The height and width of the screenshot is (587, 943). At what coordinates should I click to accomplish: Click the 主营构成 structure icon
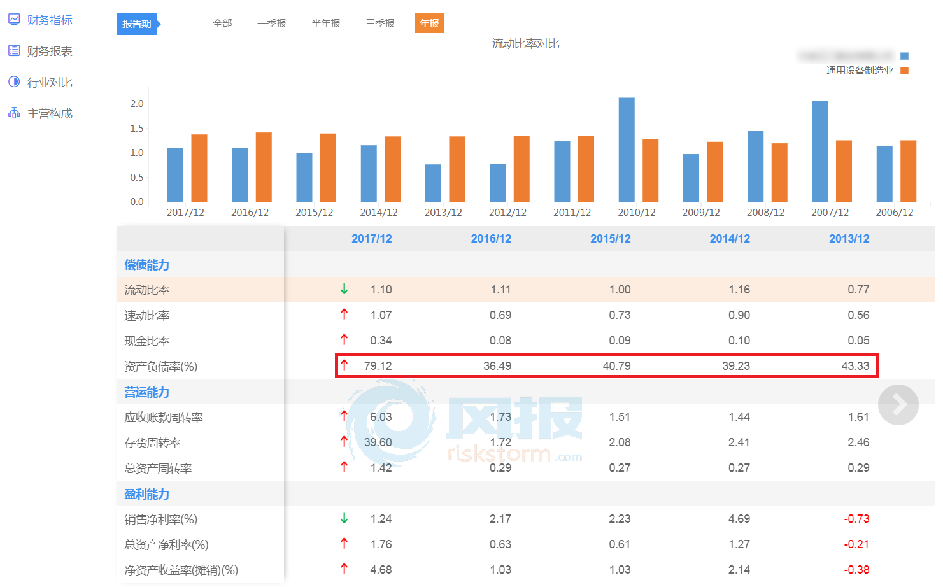pos(14,113)
